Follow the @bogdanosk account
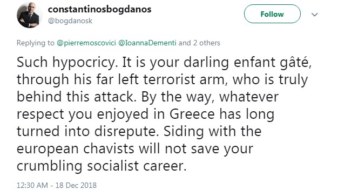Image resolution: width=338 pixels, height=196 pixels. pos(272,14)
